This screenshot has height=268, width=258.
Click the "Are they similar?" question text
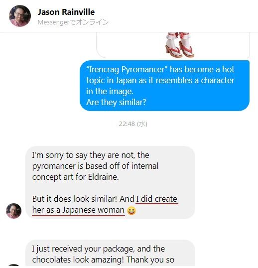point(116,102)
